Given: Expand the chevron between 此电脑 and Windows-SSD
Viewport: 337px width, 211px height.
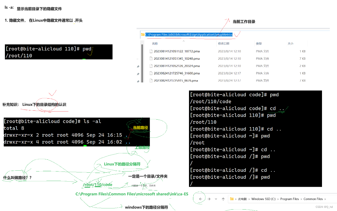Looking at the screenshot, I should (249, 199).
